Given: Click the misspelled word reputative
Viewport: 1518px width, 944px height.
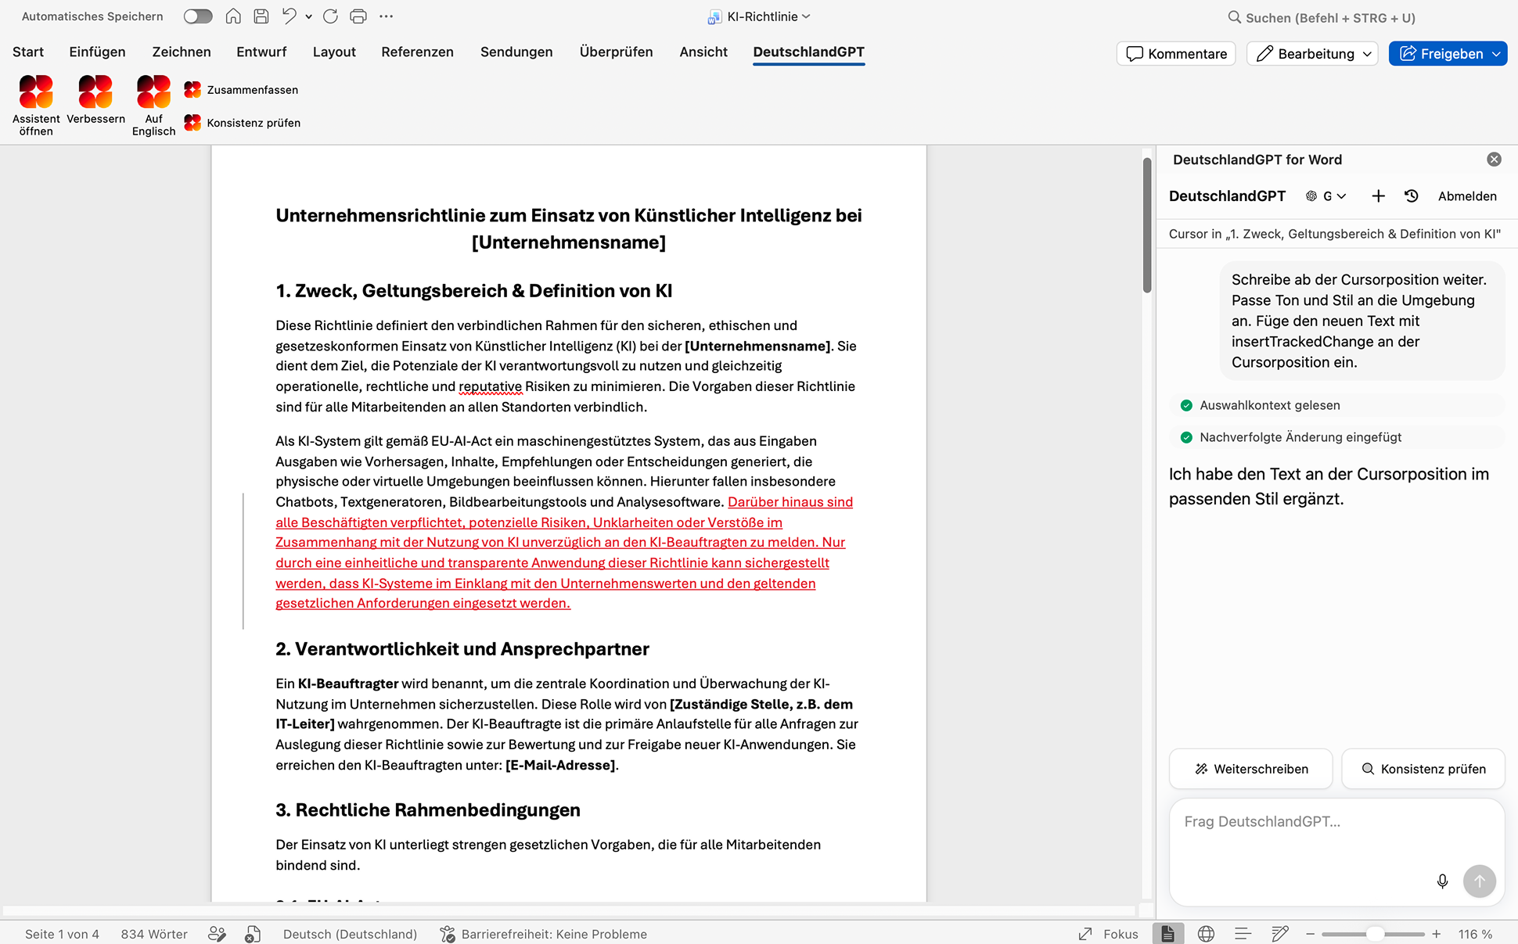Looking at the screenshot, I should 490,386.
